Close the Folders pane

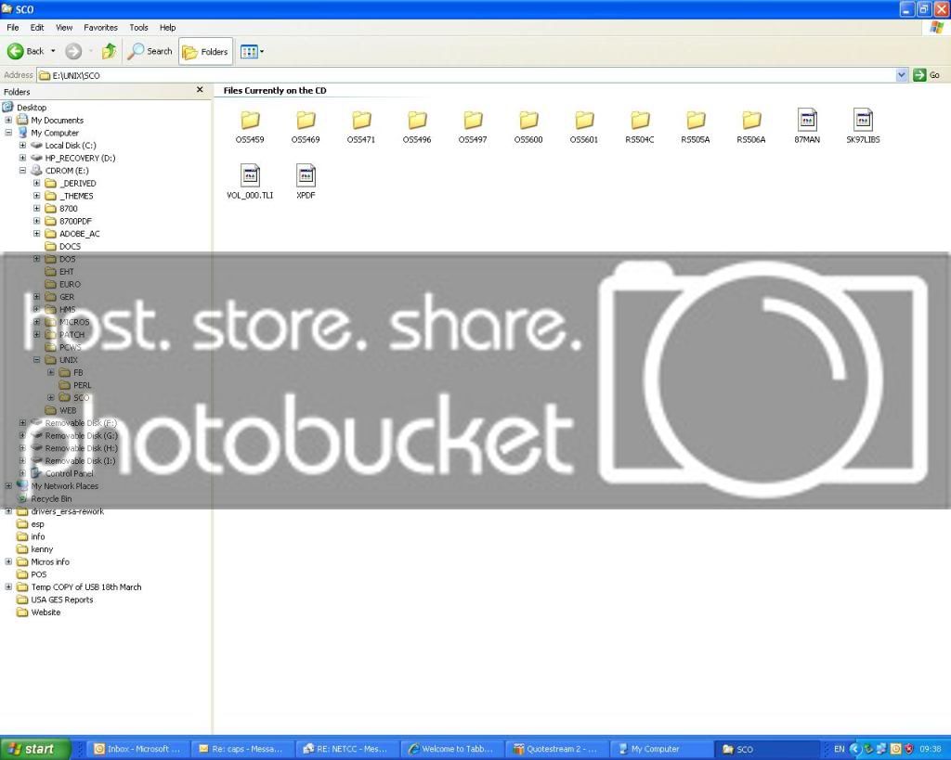(x=201, y=90)
